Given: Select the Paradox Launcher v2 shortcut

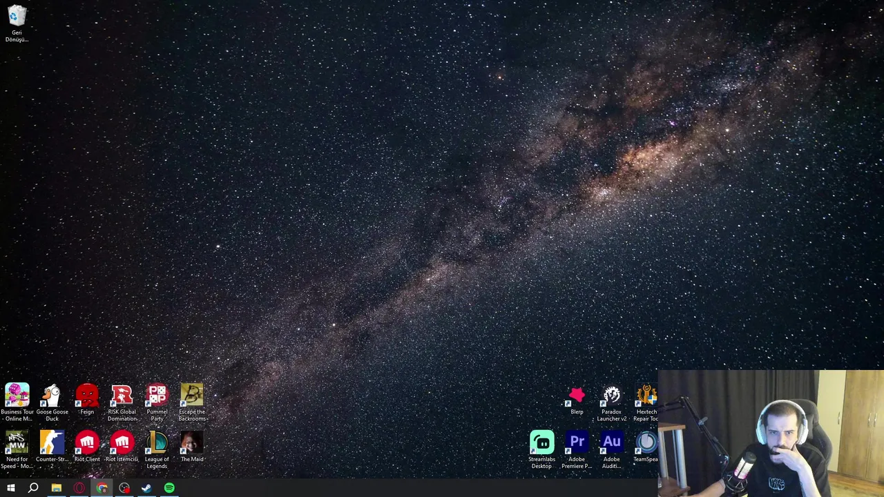Looking at the screenshot, I should tap(611, 403).
